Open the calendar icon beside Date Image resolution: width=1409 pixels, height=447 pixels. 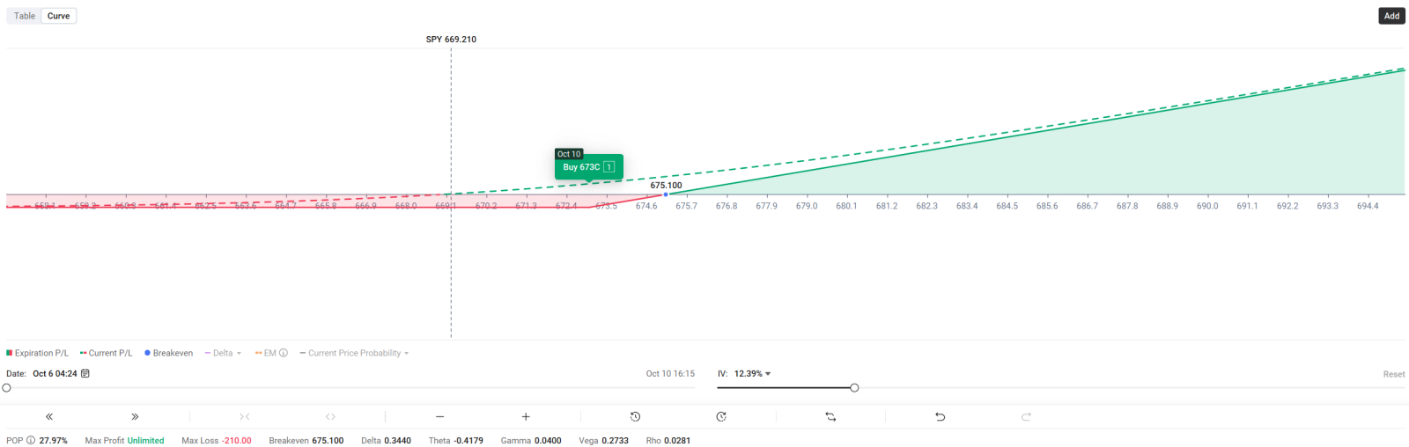click(85, 374)
